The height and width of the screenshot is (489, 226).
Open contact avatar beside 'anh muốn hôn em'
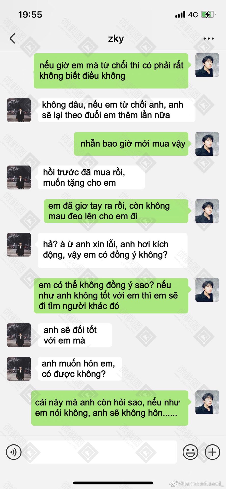(x=19, y=369)
